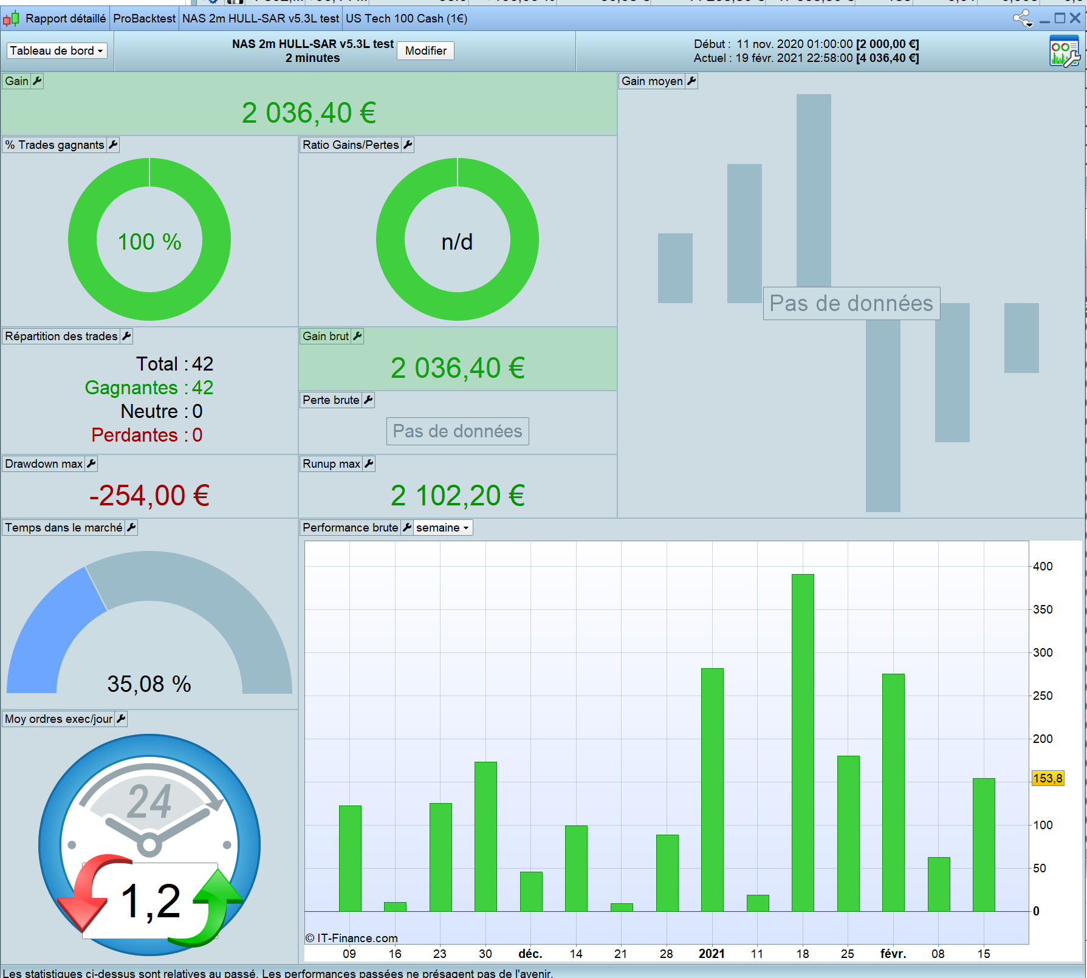Click the Runup max label
Viewport: 1087px width, 978px height.
(332, 463)
